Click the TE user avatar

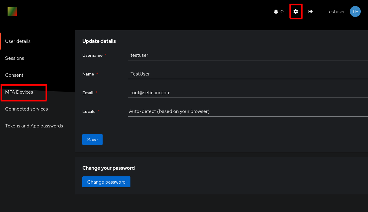coord(355,11)
